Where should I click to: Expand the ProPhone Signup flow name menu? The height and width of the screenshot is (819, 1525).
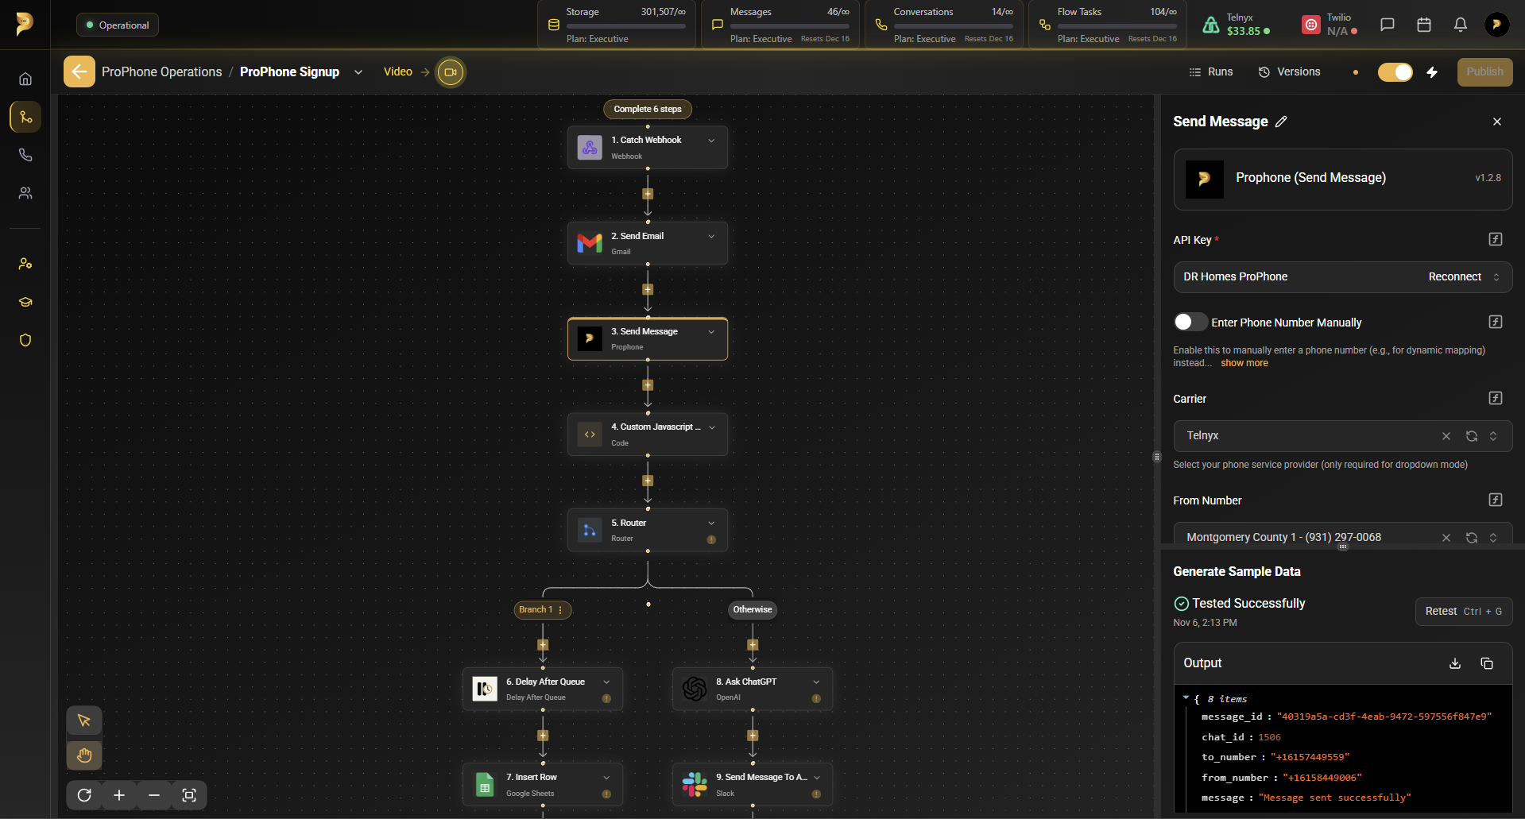pyautogui.click(x=358, y=72)
